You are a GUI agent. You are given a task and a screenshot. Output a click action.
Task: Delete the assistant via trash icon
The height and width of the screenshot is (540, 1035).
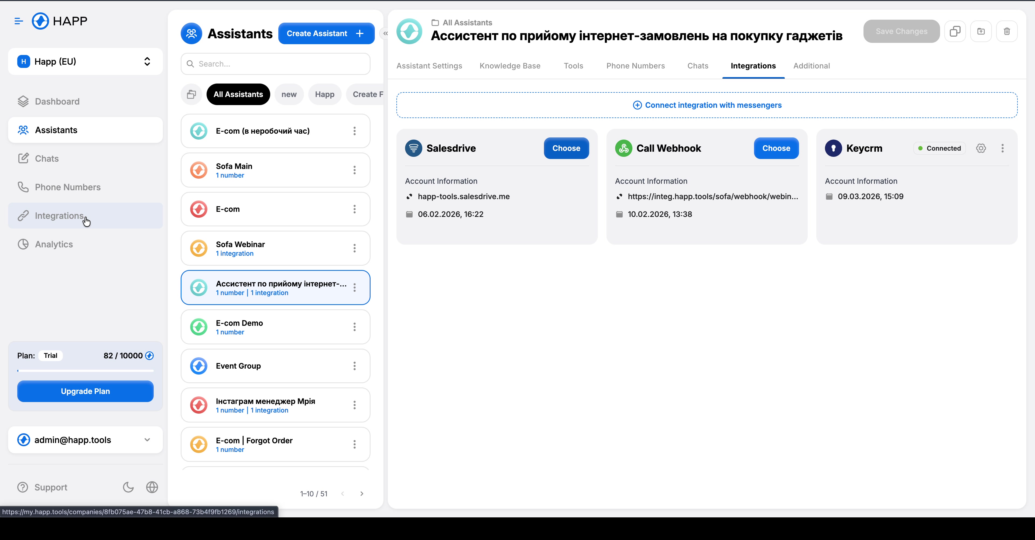click(x=1007, y=31)
